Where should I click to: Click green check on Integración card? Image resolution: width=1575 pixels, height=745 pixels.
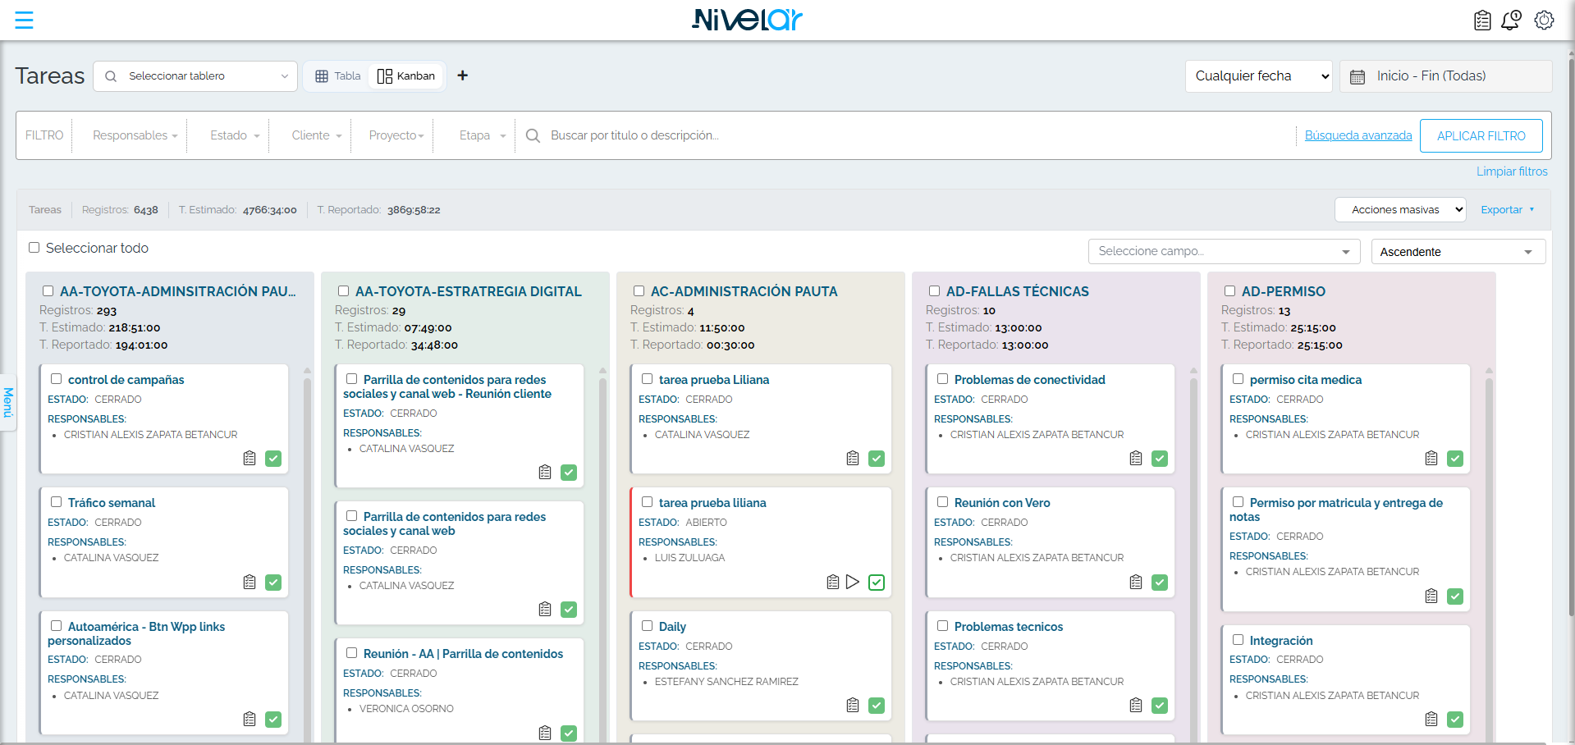click(1455, 720)
